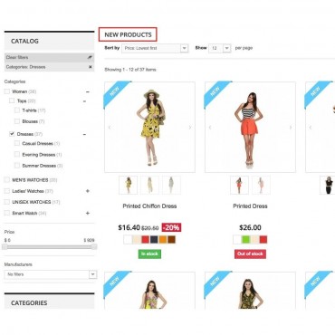Uncheck the Dresses category checkbox
This screenshot has height=335, width=335.
(x=12, y=134)
